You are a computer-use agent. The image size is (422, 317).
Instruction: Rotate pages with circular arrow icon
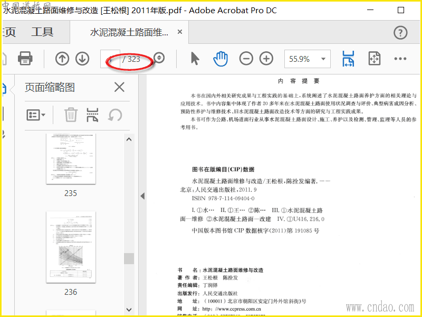(x=115, y=115)
